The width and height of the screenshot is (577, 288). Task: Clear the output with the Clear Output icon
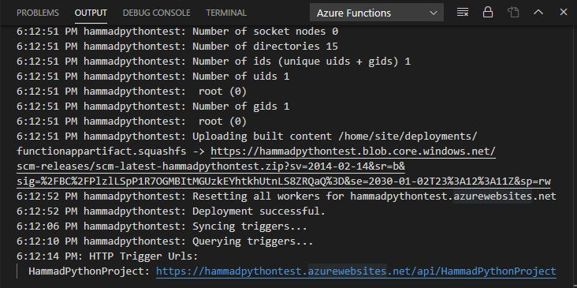tap(462, 13)
